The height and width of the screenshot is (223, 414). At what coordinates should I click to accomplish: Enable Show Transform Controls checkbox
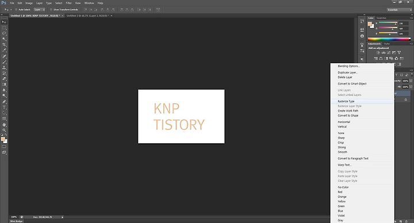coord(51,10)
